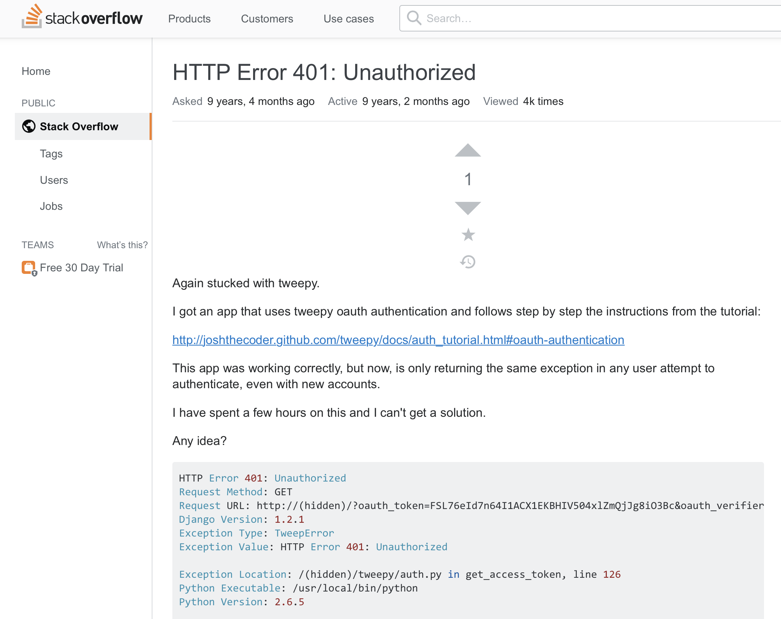Click the Stack Overflow logo

point(82,17)
